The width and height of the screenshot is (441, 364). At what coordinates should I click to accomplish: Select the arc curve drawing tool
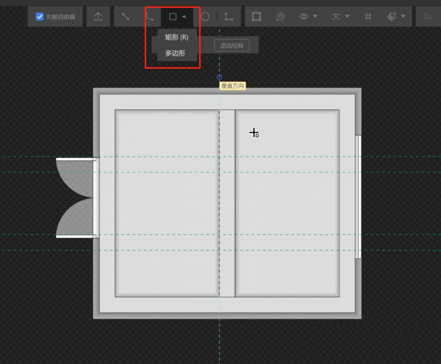point(150,17)
